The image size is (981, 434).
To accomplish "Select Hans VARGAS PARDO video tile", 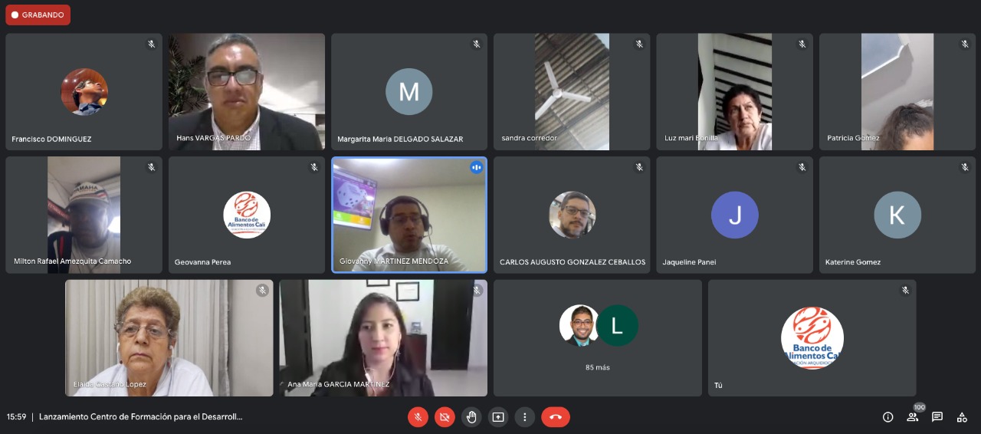I will pyautogui.click(x=247, y=91).
